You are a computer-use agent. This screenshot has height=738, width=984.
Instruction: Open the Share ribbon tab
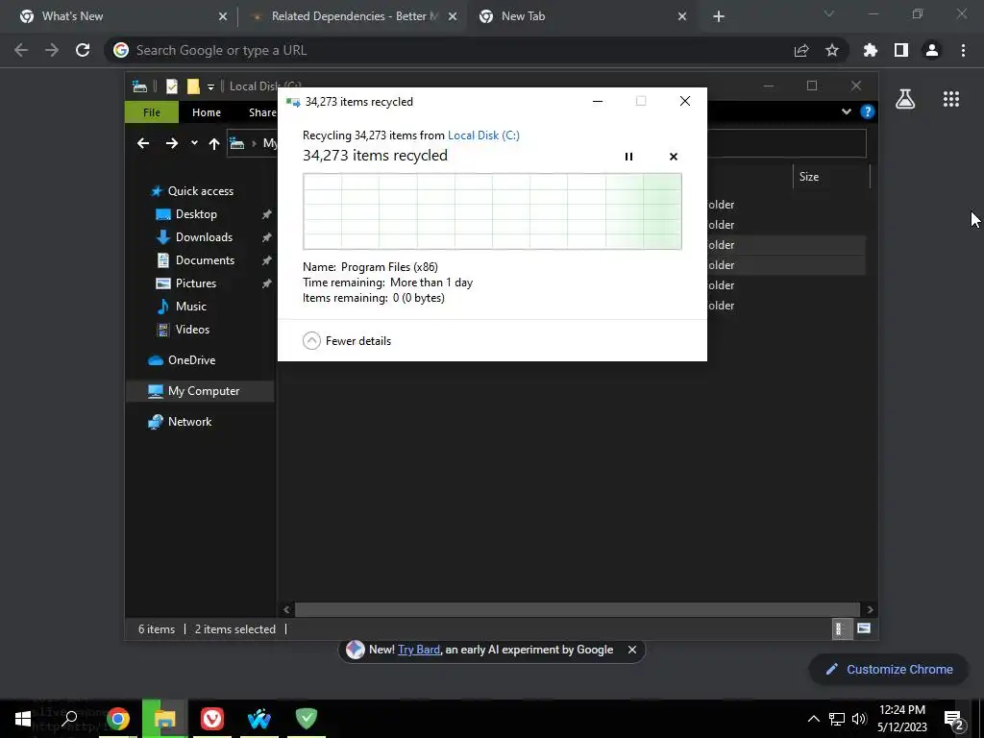click(x=261, y=112)
